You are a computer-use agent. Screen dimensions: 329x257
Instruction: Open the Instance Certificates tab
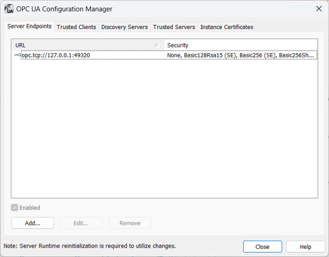coord(227,27)
